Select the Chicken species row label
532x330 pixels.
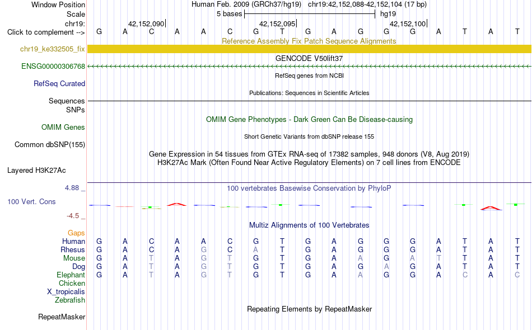pyautogui.click(x=72, y=284)
